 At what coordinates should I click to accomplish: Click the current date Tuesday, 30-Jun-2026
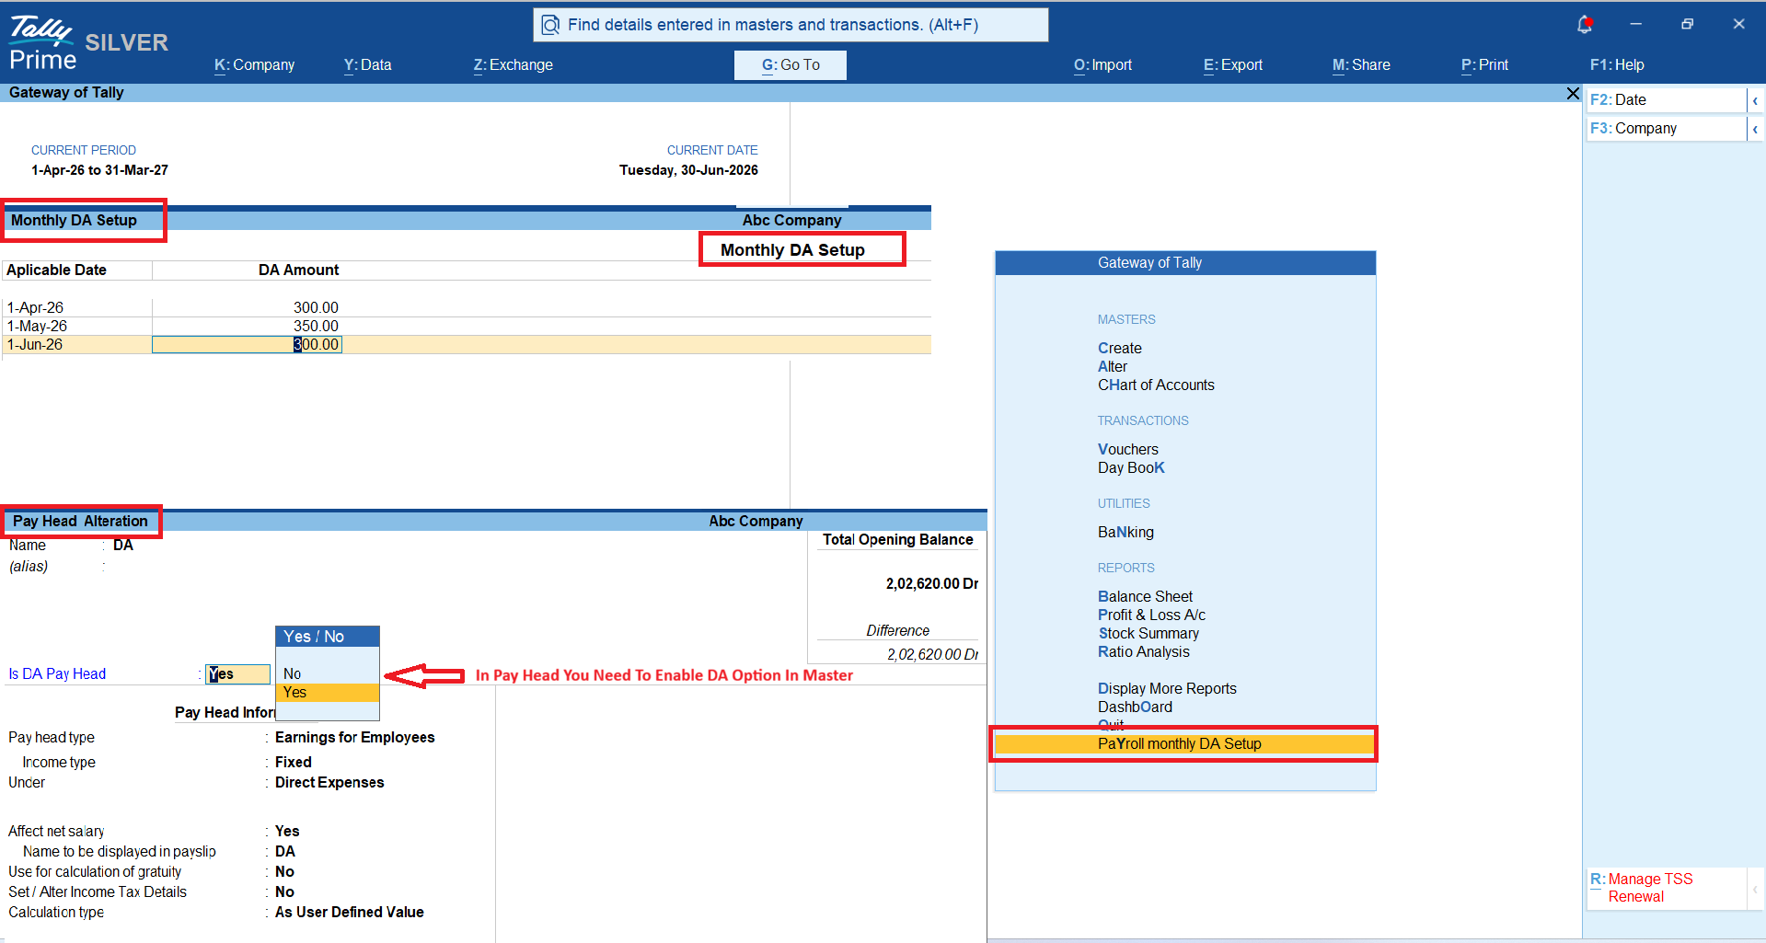tap(688, 170)
